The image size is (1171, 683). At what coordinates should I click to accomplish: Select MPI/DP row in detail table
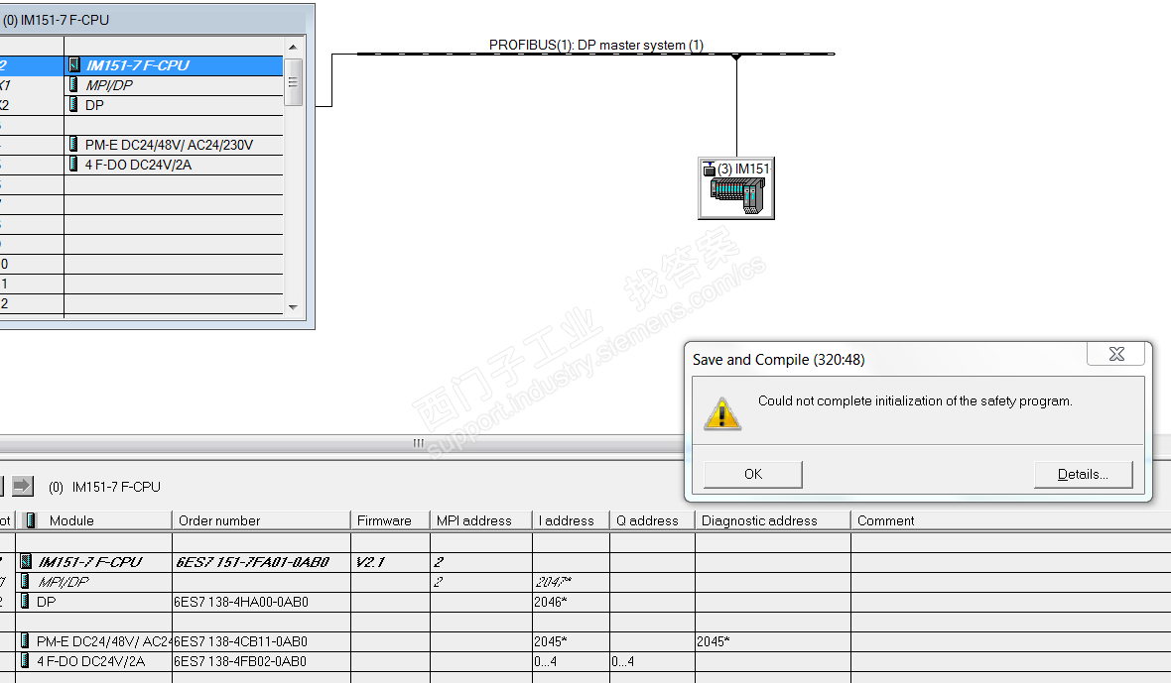pos(585,582)
